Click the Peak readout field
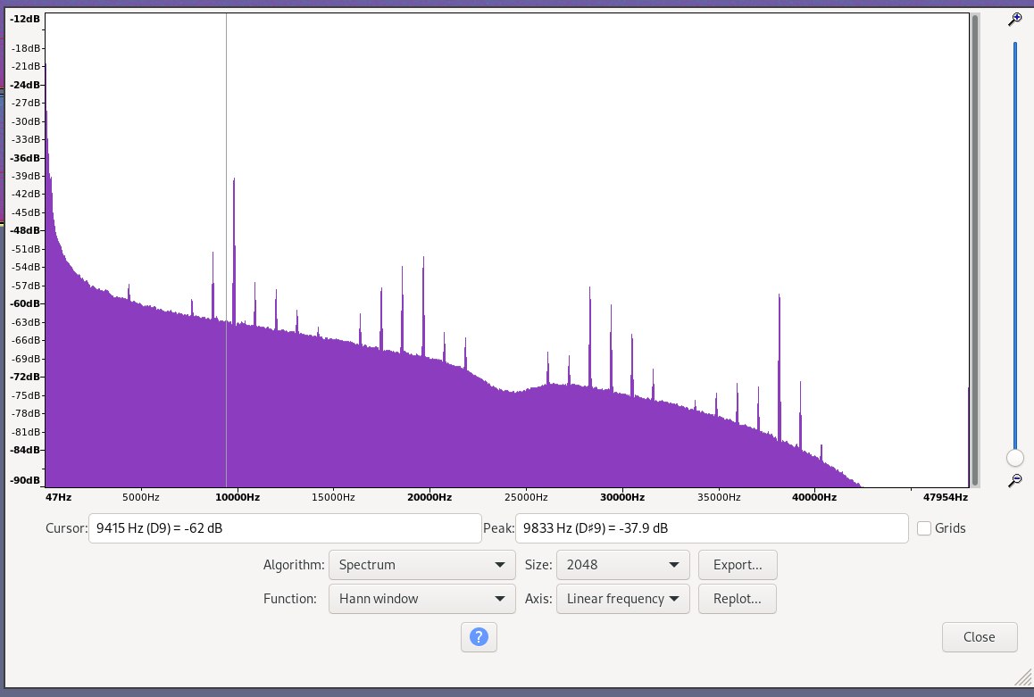Viewport: 1034px width, 697px height. click(712, 528)
